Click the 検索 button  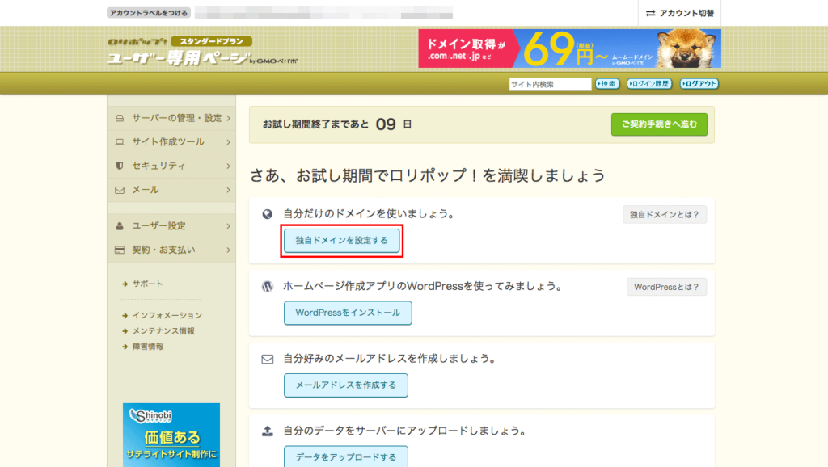607,83
